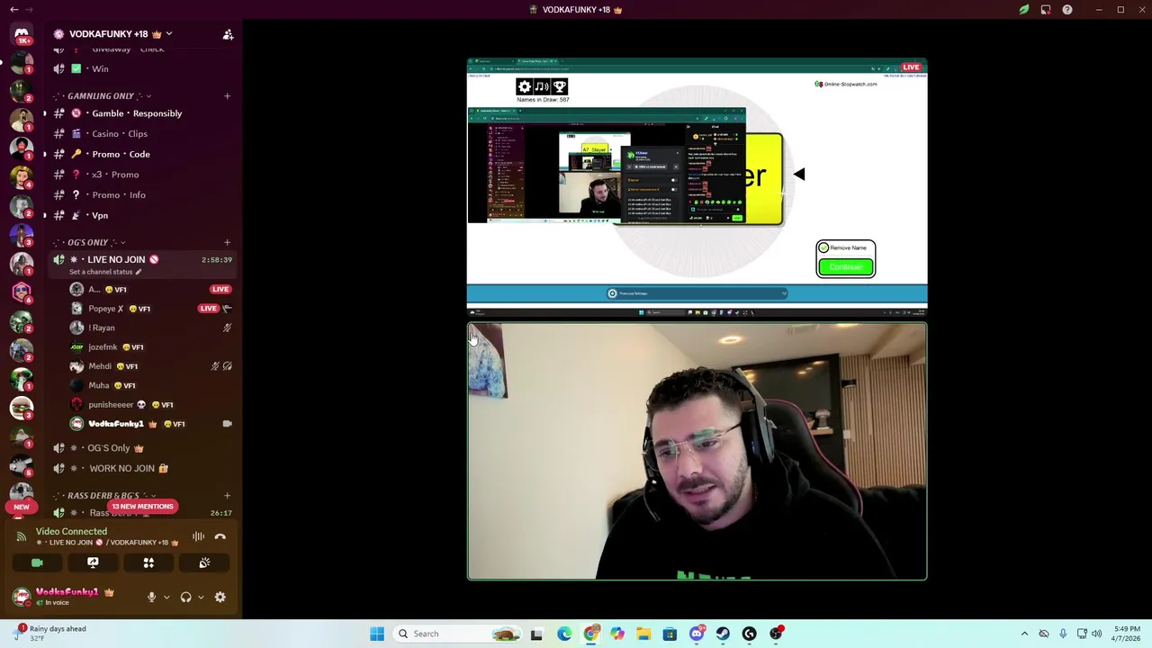Image resolution: width=1152 pixels, height=648 pixels.
Task: Click Set a channel status
Action: (x=104, y=272)
